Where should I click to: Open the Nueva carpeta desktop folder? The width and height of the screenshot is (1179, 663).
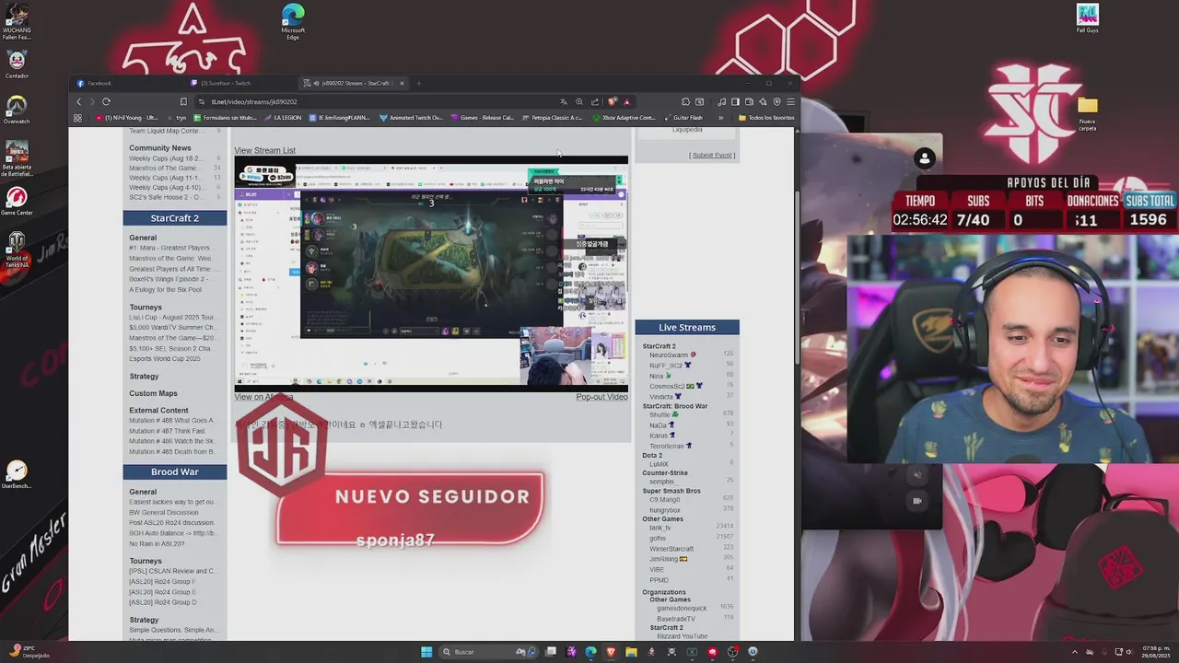[x=1088, y=112]
